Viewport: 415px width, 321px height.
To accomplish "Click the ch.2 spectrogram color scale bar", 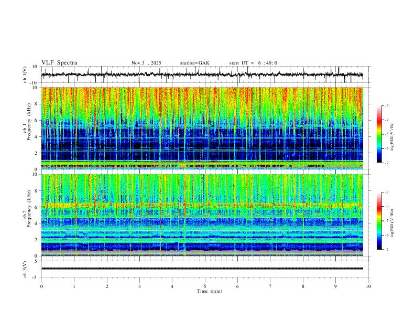I will coord(379,221).
